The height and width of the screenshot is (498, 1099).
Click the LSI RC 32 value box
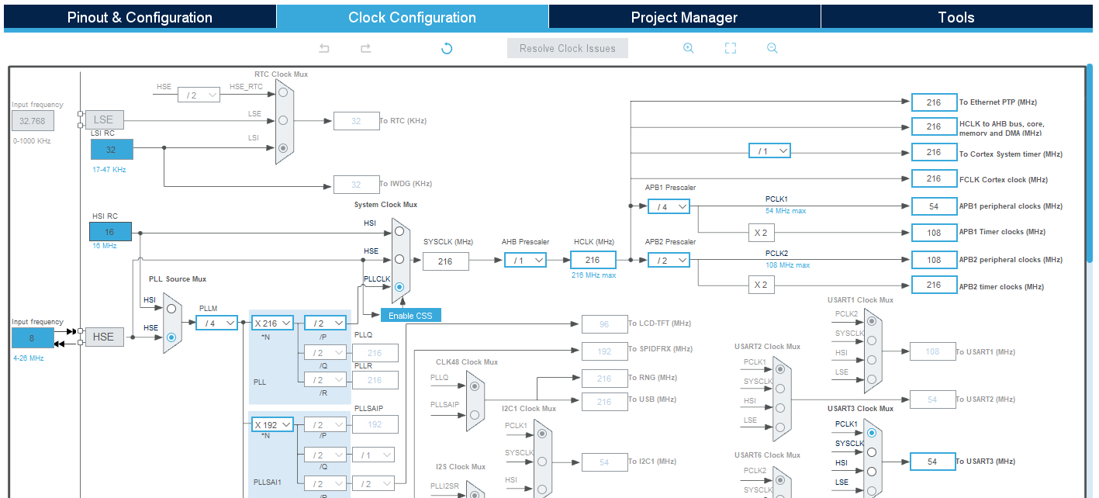(112, 150)
